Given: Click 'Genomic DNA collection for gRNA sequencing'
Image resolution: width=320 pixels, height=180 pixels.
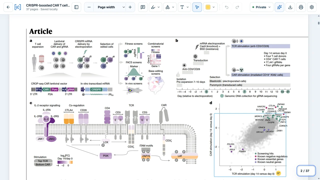Looking at the screenshot, I should tap(251, 96).
